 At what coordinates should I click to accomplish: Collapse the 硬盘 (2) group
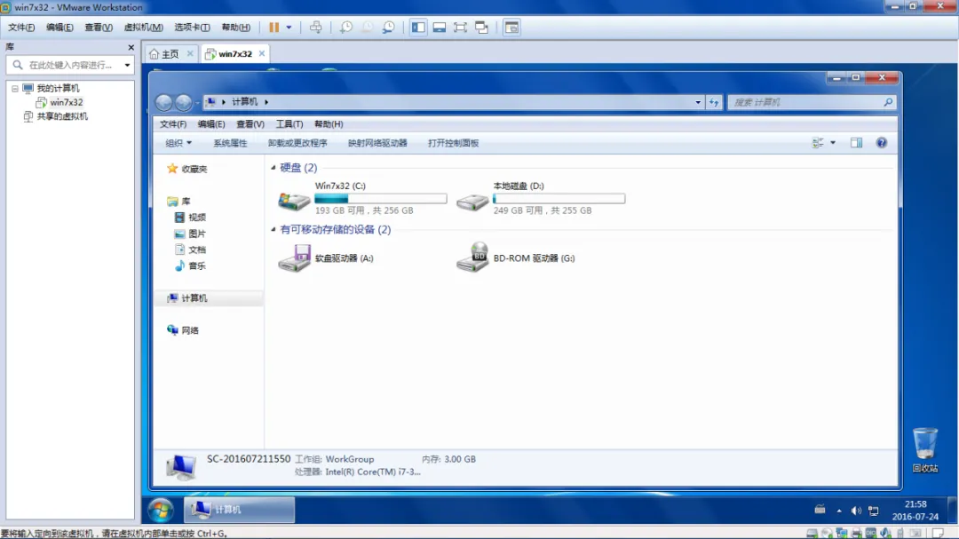273,168
